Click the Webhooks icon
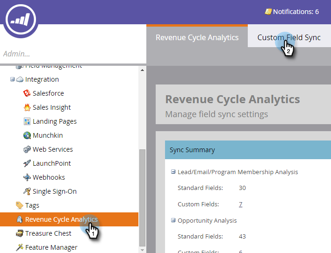Viewport: 331px width, 253px height. [x=27, y=177]
